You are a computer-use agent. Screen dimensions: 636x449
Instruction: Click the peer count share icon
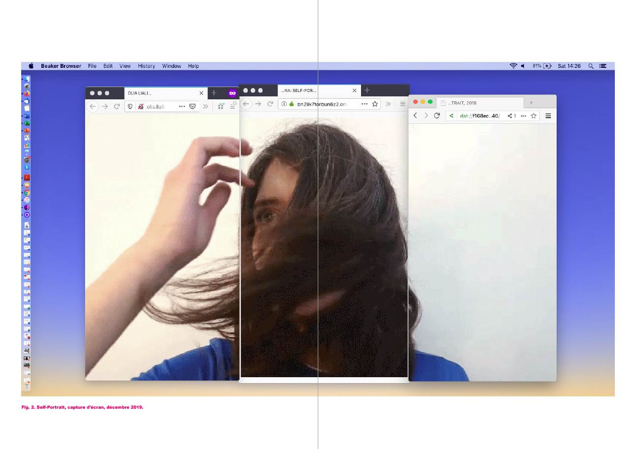coord(512,116)
